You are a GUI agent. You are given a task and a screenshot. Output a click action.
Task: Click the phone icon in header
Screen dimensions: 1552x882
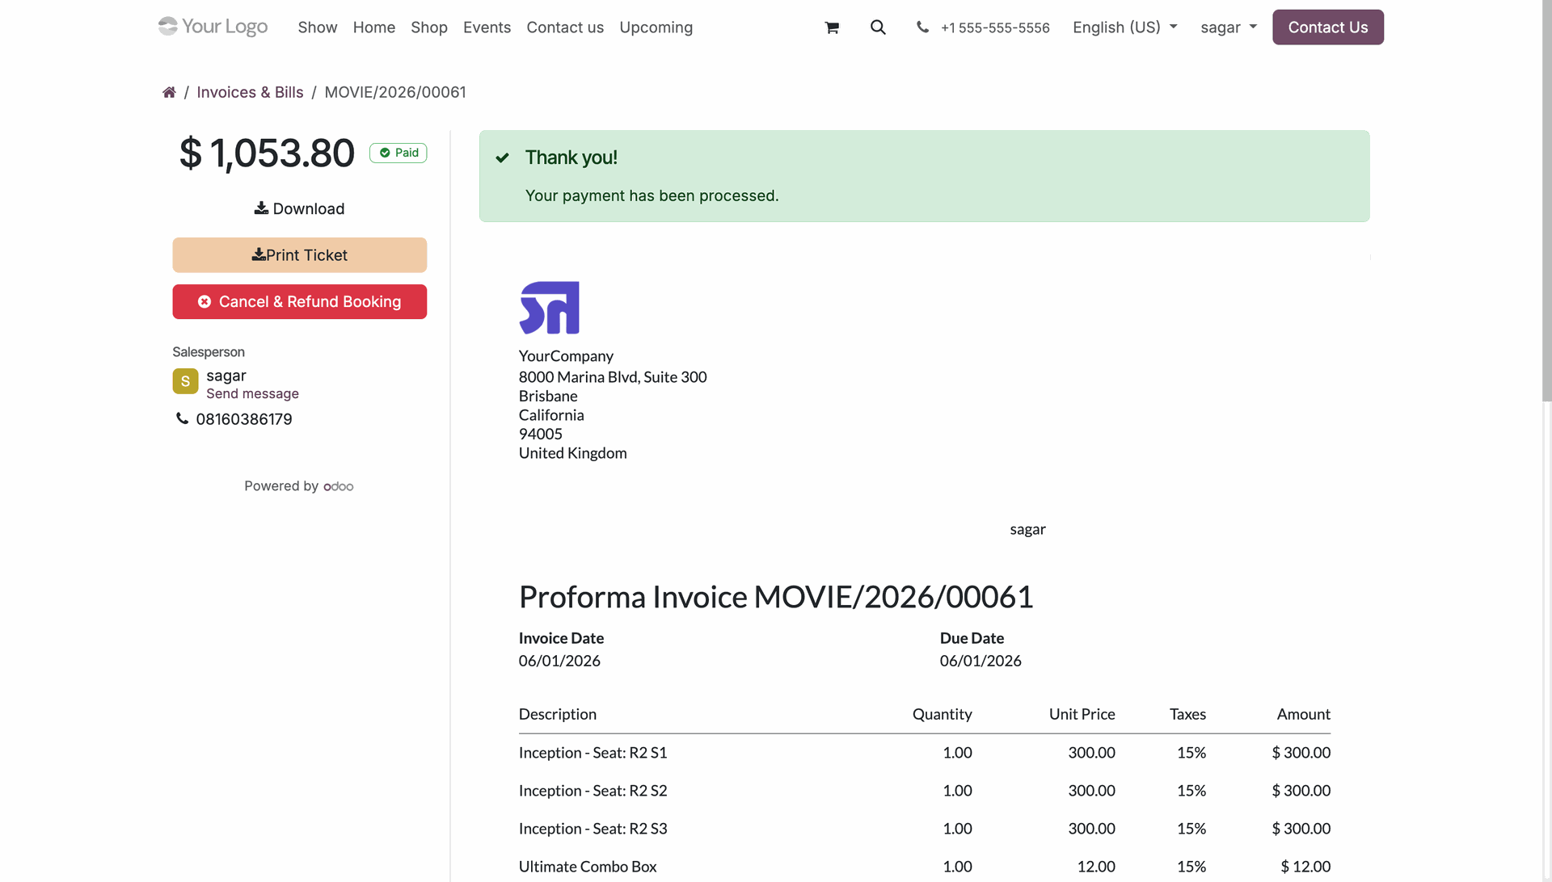coord(922,27)
